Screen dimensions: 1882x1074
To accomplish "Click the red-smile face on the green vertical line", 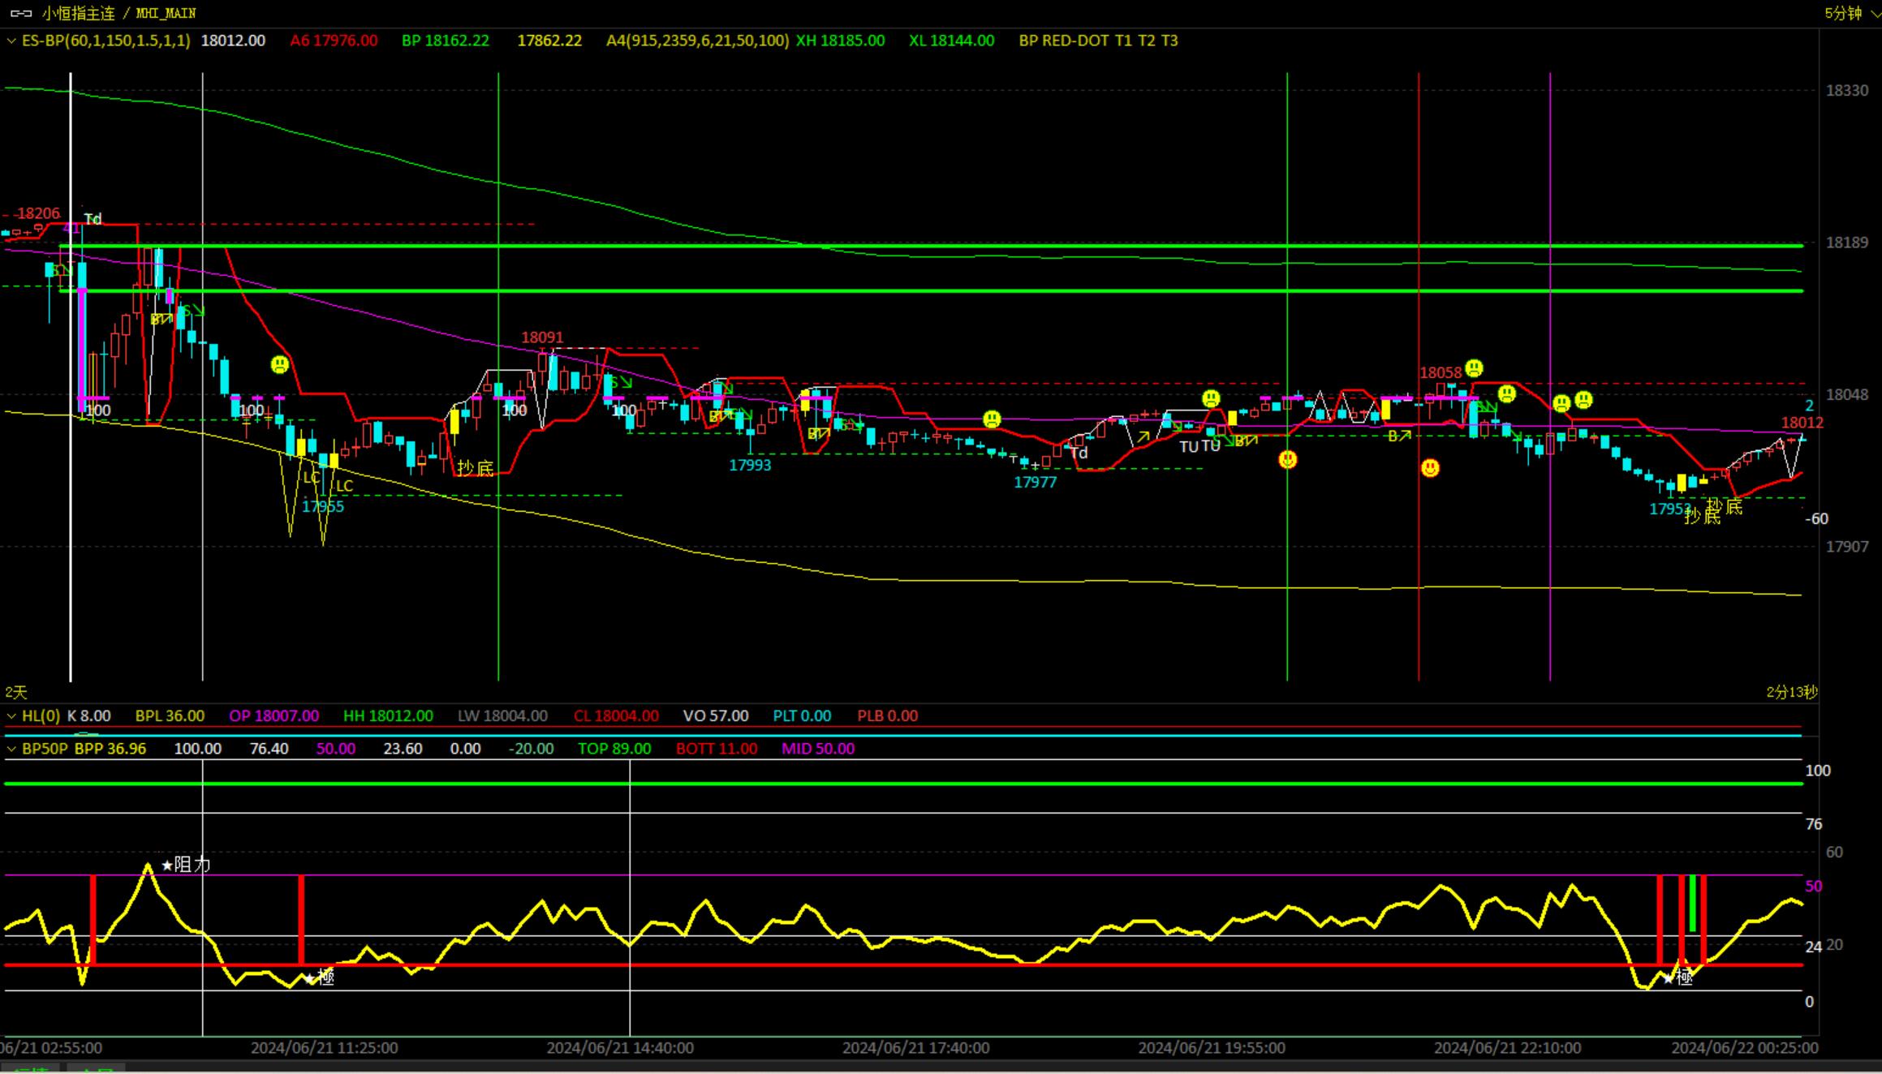I will pos(1287,460).
